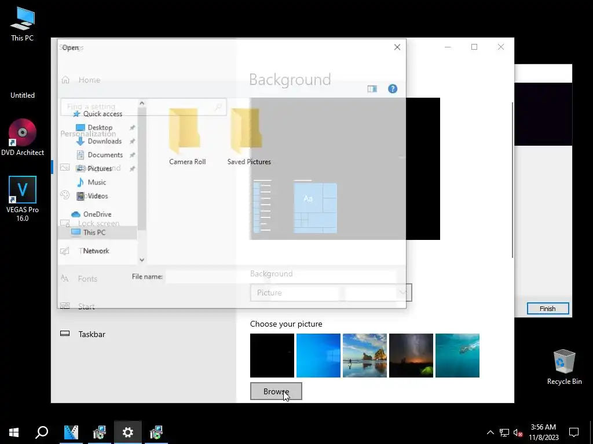Click the Find a setting search box
The height and width of the screenshot is (444, 593).
click(x=144, y=107)
